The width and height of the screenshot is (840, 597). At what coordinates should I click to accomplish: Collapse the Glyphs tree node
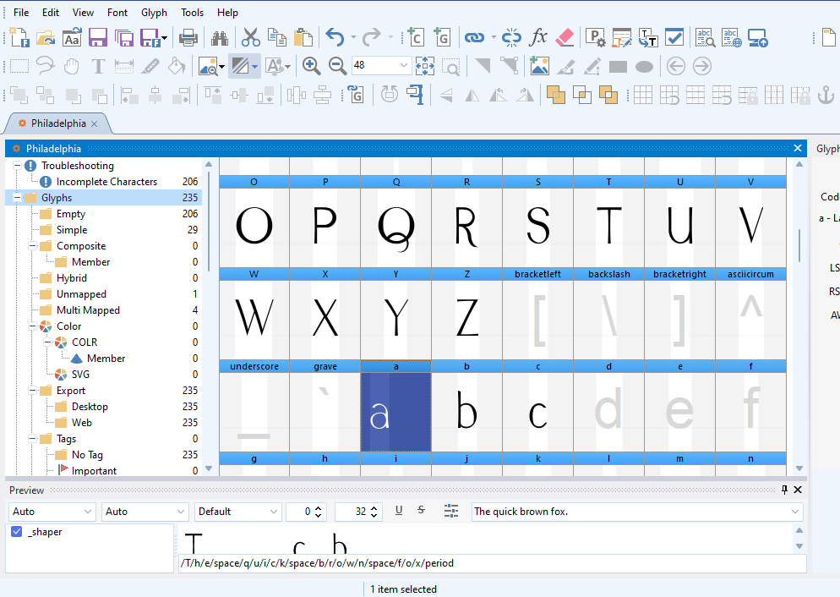click(x=17, y=198)
